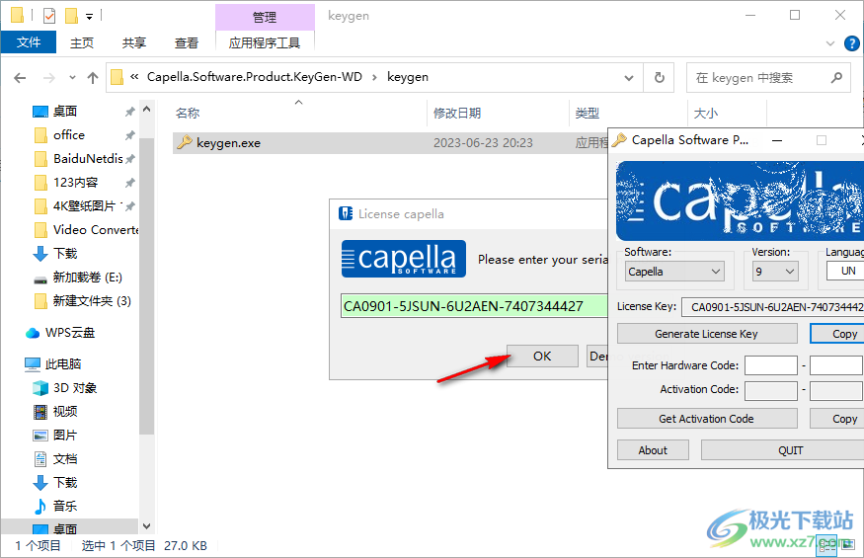Open WPS云盘 in sidebar
Screen dimensions: 864x558
[70, 333]
